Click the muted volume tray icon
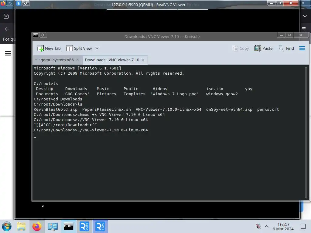Screen dimensions: 311x233 coord(258,226)
